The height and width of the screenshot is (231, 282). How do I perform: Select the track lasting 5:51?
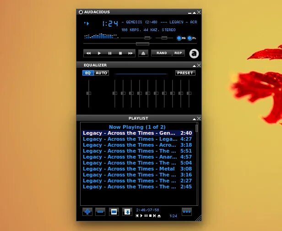(x=137, y=151)
